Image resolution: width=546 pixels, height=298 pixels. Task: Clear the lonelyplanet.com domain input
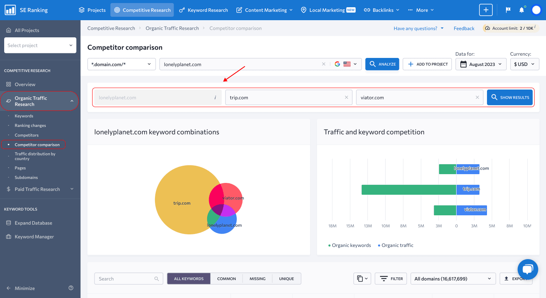[x=324, y=64]
